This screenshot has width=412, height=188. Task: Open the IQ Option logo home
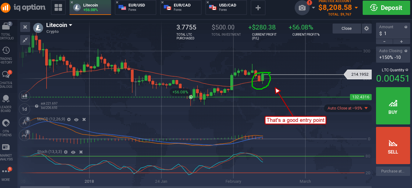click(x=23, y=7)
